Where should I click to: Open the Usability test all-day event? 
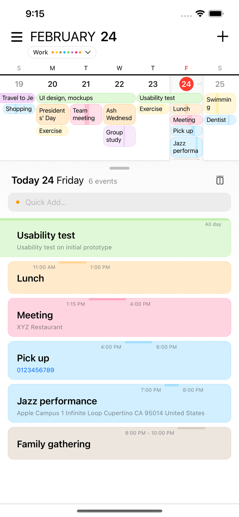(119, 238)
